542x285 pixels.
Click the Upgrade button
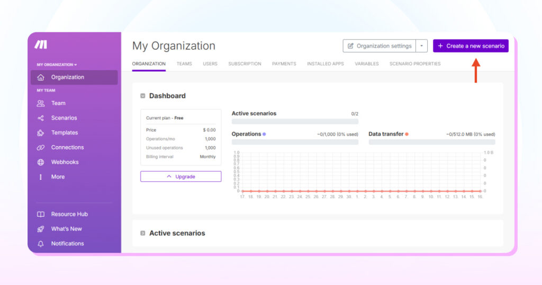181,176
